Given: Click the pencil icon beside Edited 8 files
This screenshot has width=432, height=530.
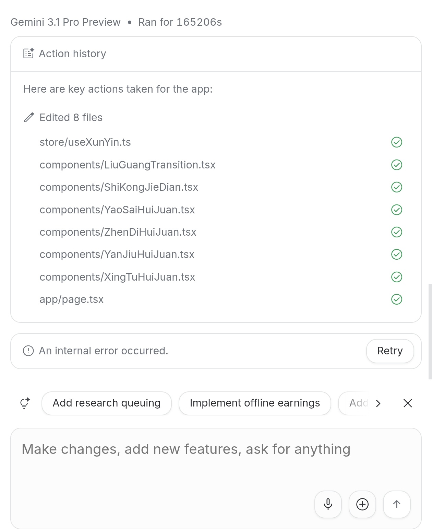Looking at the screenshot, I should pos(29,117).
